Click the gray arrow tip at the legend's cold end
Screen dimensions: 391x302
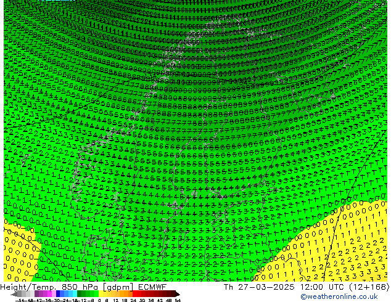coord(14,294)
